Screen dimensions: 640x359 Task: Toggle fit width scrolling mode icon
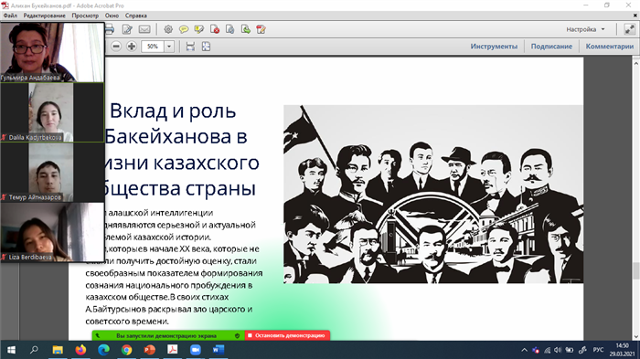tap(190, 47)
